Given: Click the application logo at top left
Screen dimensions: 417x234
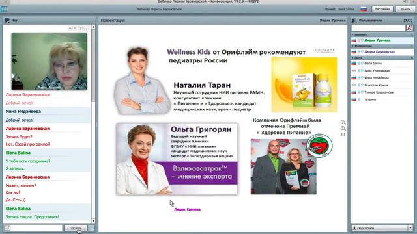Looking at the screenshot, I should click(x=4, y=8).
